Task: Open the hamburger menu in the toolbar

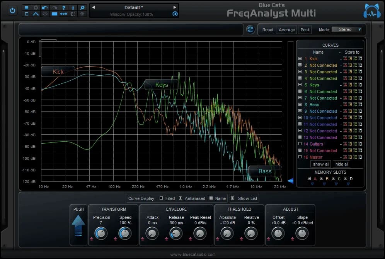Action: pyautogui.click(x=27, y=8)
